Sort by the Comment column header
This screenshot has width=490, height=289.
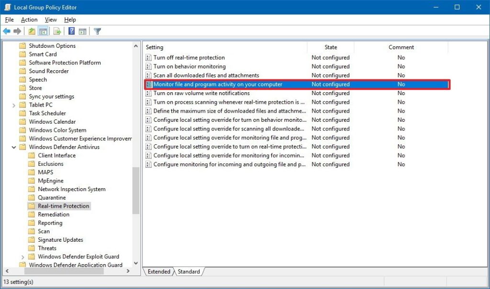click(x=401, y=47)
